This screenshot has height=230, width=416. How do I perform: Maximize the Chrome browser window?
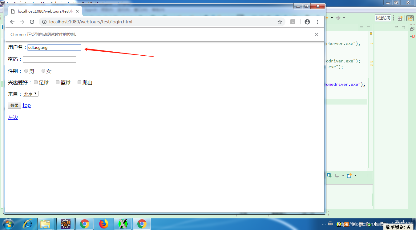(306, 6)
